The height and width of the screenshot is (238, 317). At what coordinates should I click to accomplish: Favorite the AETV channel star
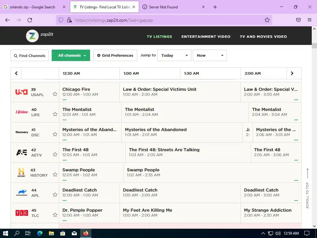click(x=55, y=154)
